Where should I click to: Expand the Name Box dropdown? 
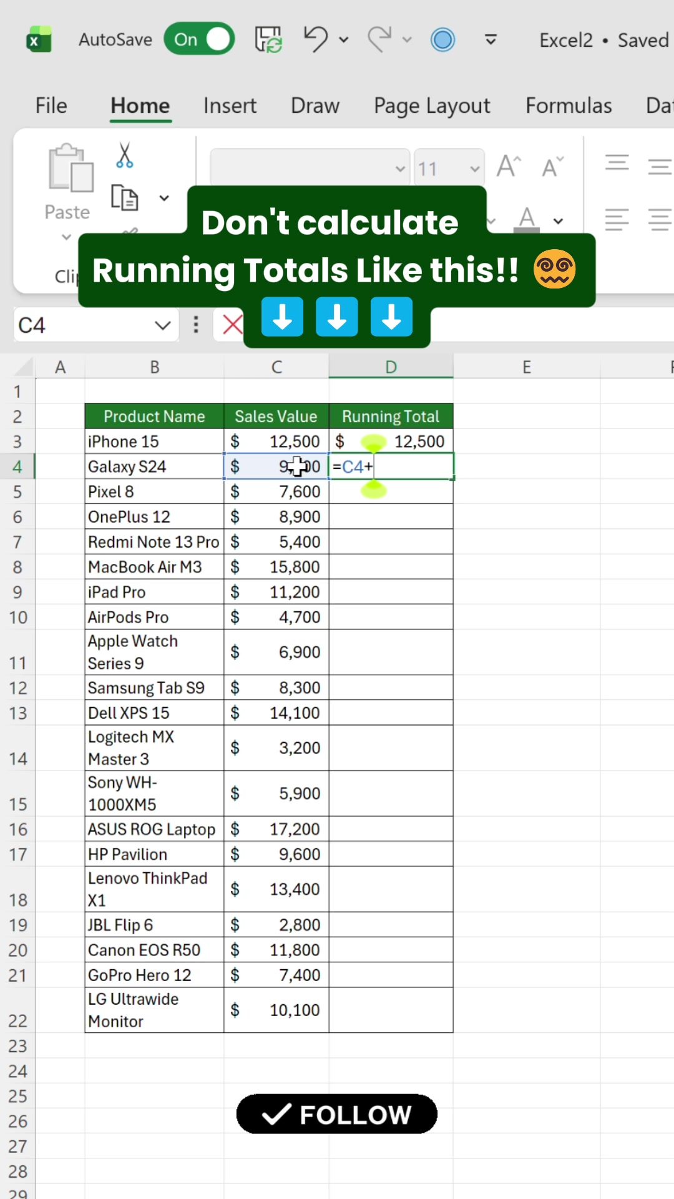coord(163,325)
